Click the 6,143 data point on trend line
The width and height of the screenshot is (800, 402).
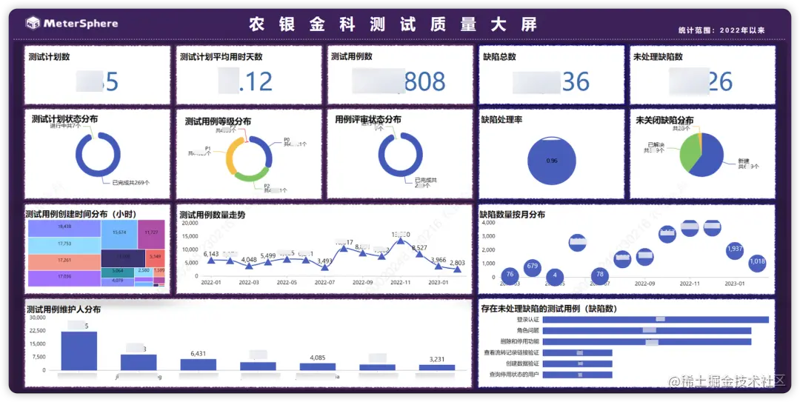click(211, 260)
